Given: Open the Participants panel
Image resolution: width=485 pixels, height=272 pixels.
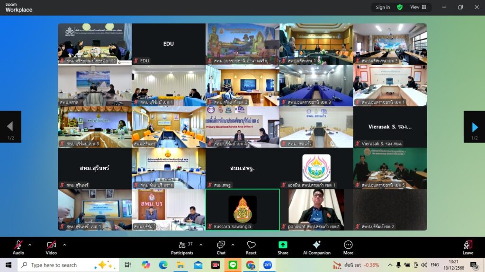Looking at the screenshot, I should pos(182,247).
